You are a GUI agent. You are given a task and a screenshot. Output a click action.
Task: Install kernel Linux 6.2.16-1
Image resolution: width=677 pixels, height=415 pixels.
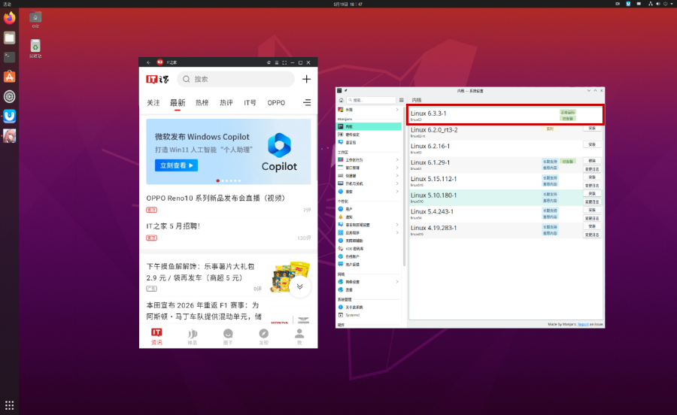click(x=592, y=144)
